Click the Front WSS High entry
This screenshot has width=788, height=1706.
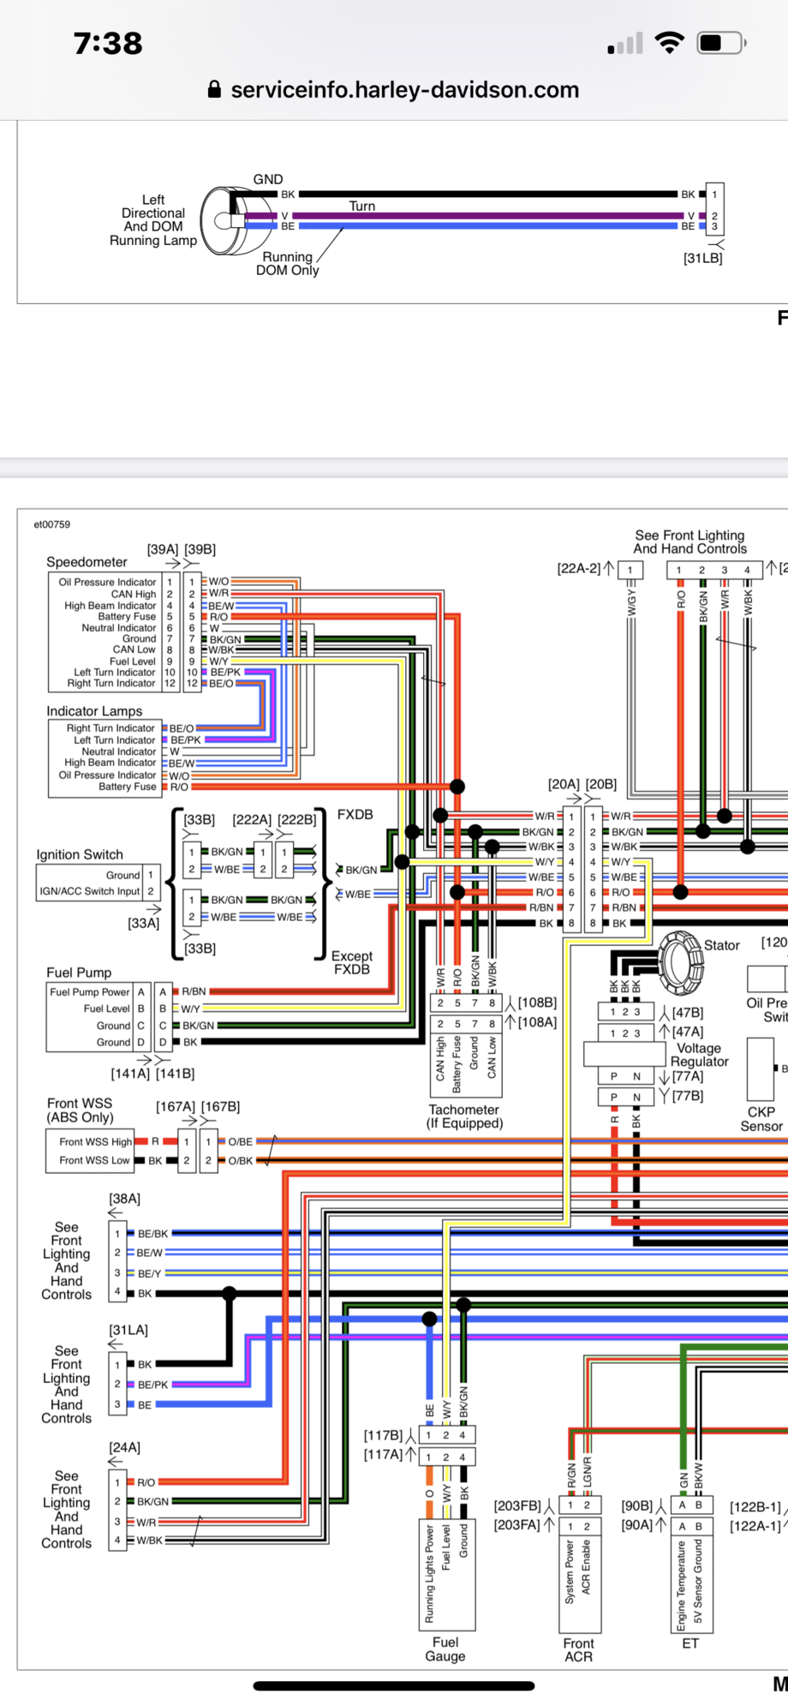[x=95, y=1141]
